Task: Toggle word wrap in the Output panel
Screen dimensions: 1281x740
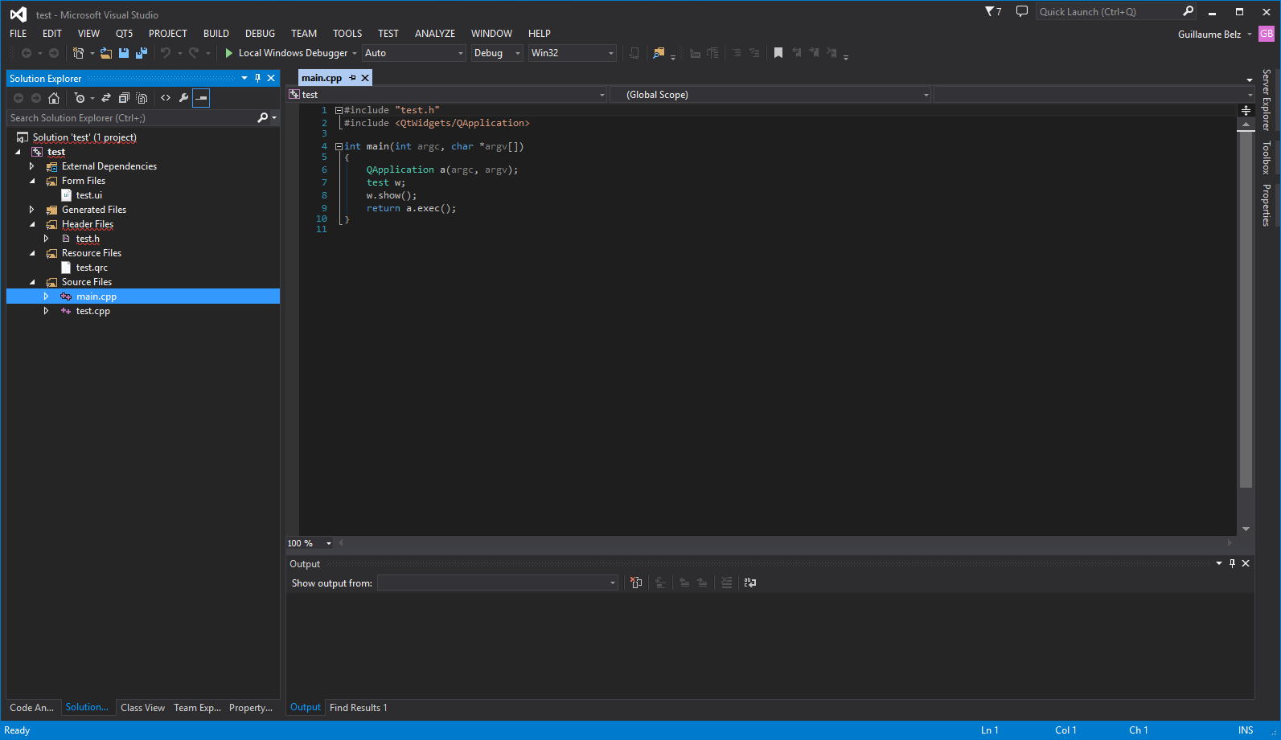Action: coord(750,583)
